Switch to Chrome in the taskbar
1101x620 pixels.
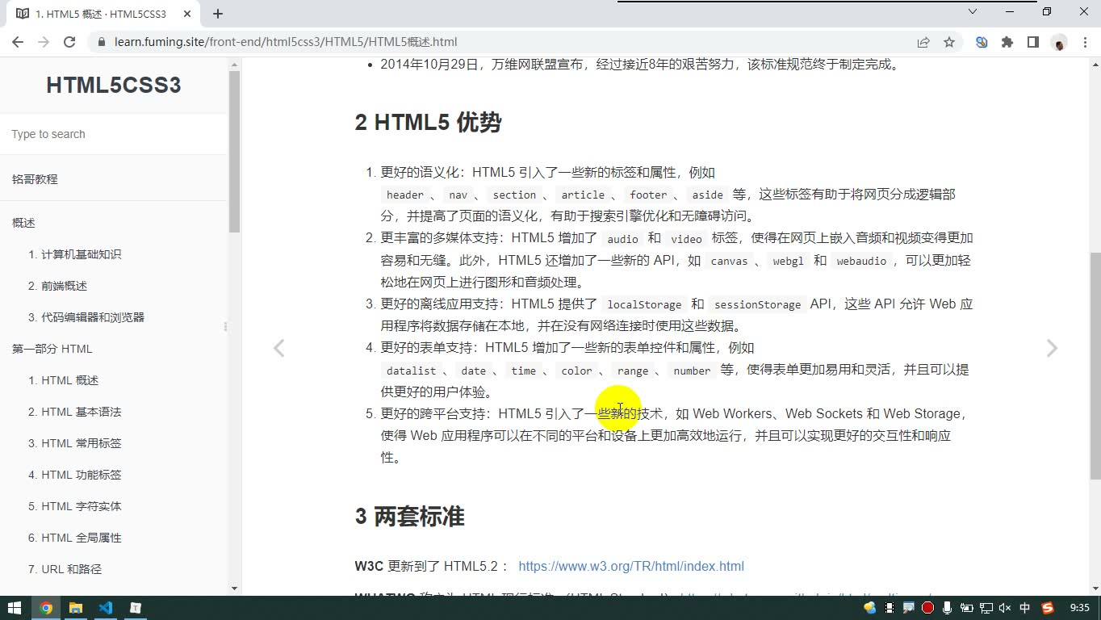coord(46,608)
